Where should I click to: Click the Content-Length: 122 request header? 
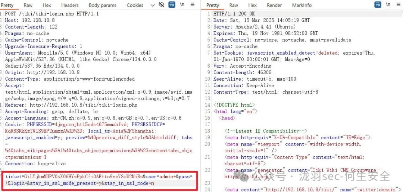coord(31,27)
